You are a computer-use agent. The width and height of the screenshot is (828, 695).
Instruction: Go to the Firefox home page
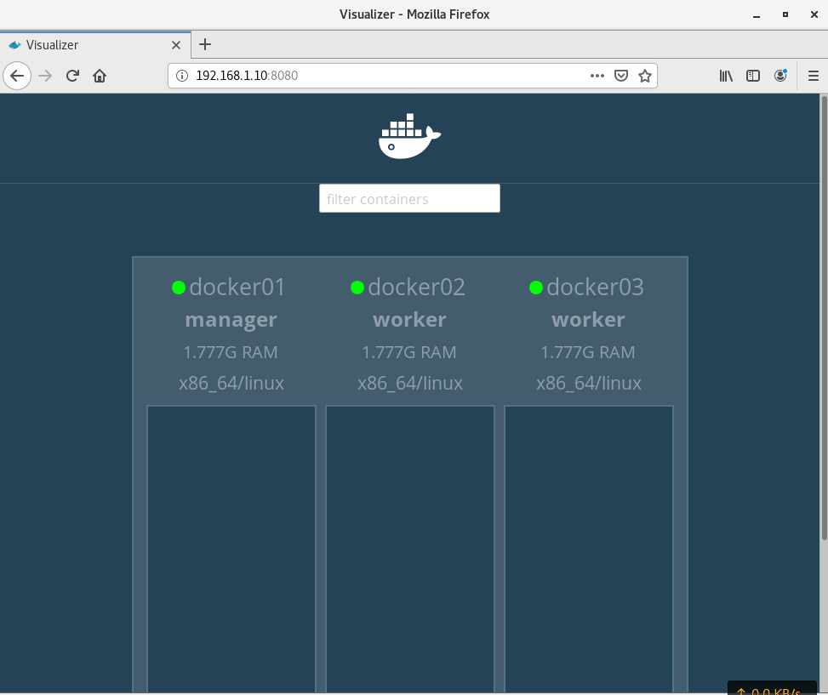(100, 76)
